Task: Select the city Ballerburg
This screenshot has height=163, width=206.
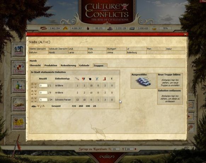Action: pos(136,52)
